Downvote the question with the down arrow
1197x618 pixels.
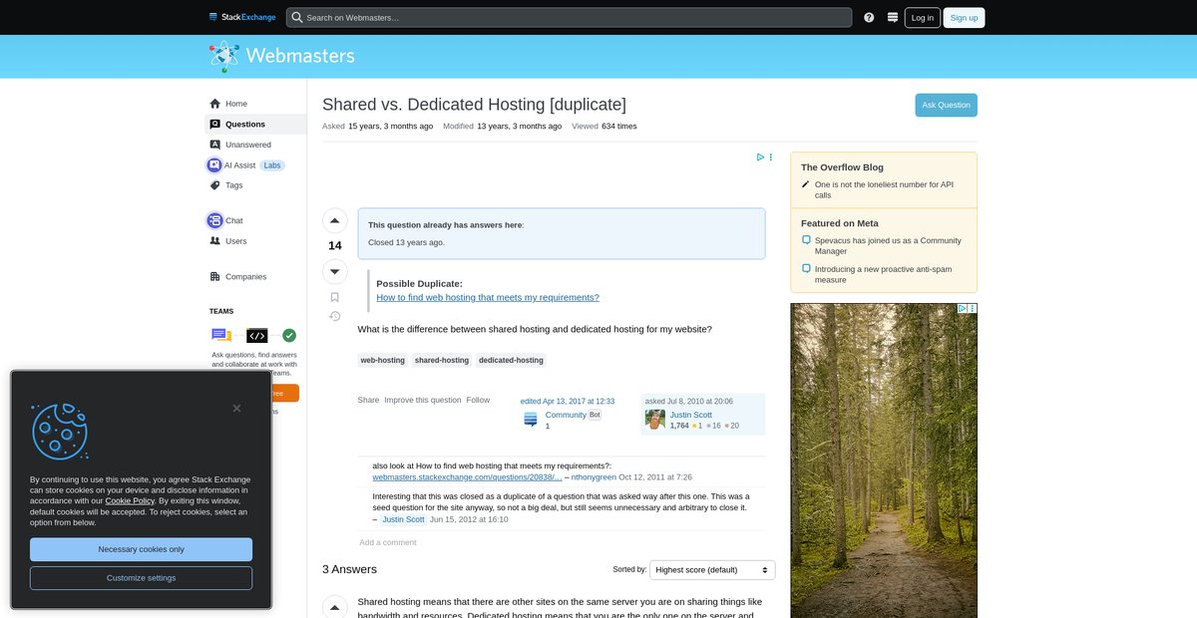tap(335, 271)
